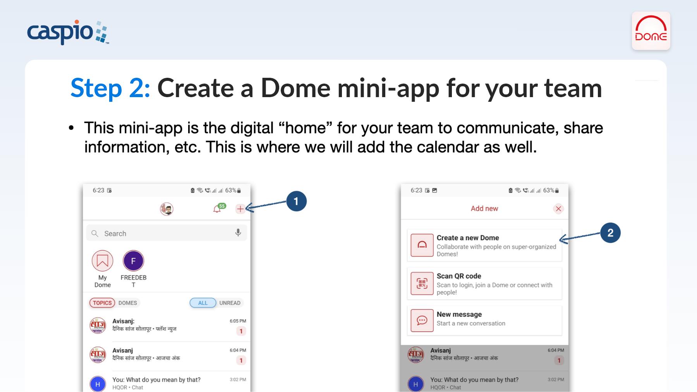Close the Add new panel with X
Image resolution: width=697 pixels, height=392 pixels.
[x=558, y=209]
